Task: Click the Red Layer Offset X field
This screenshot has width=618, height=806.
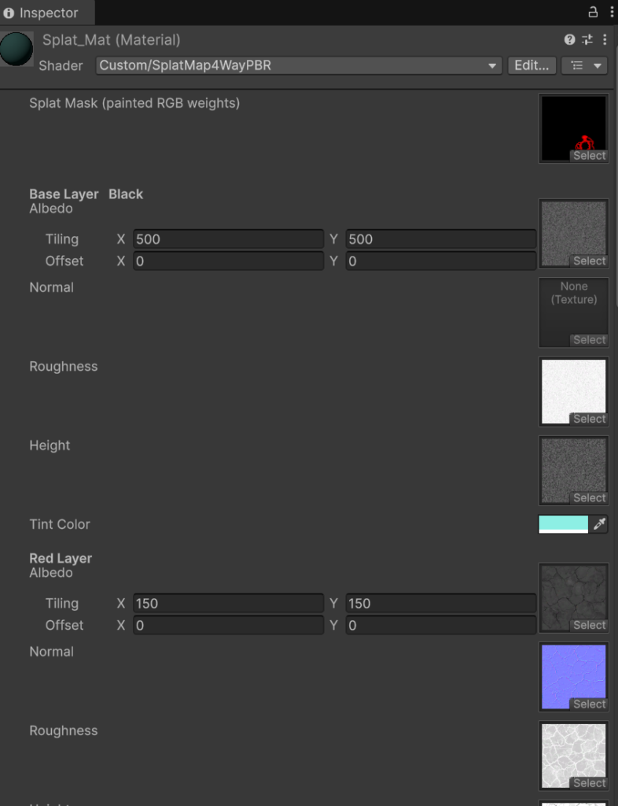Action: tap(229, 626)
